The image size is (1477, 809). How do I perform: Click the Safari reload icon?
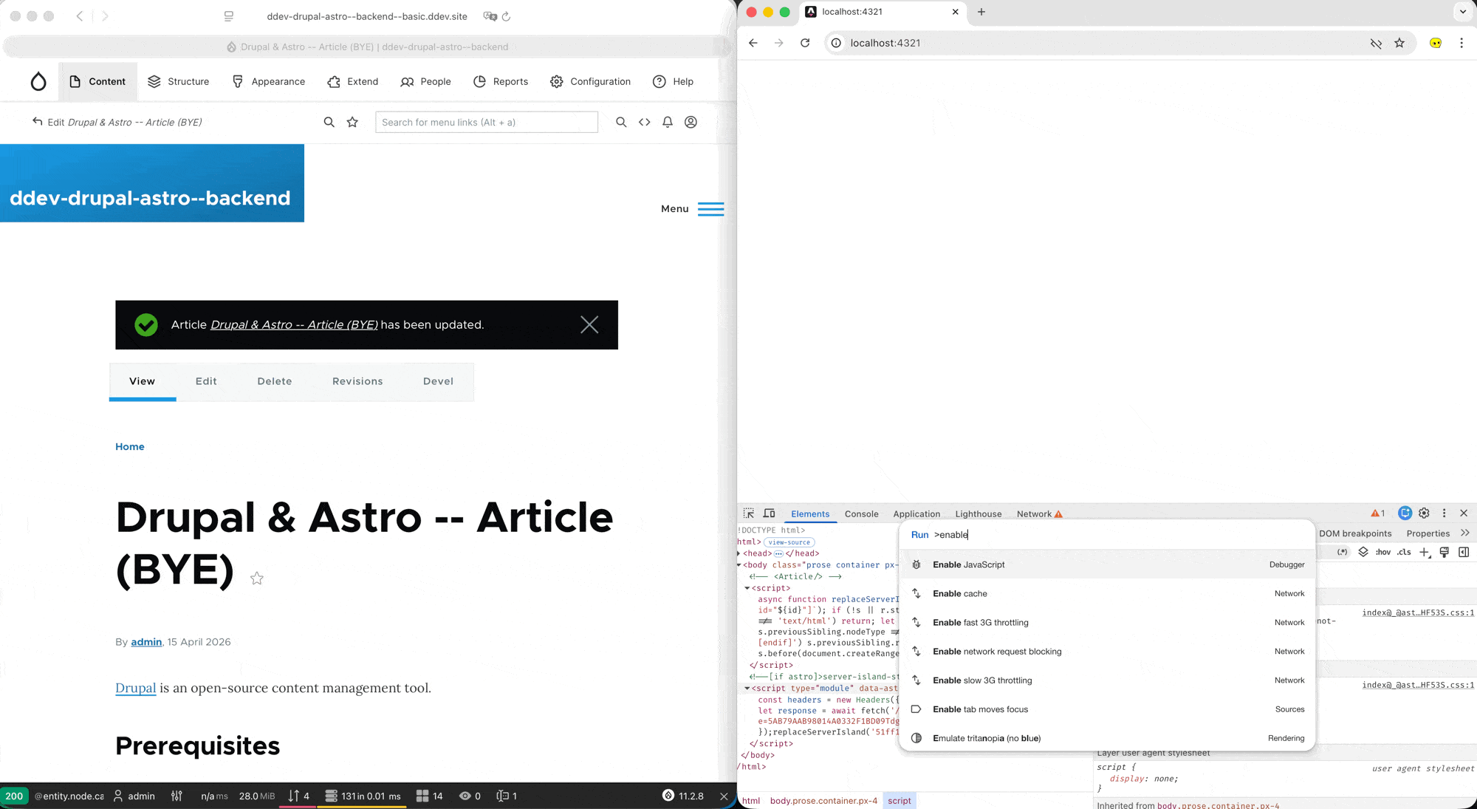pyautogui.click(x=506, y=16)
